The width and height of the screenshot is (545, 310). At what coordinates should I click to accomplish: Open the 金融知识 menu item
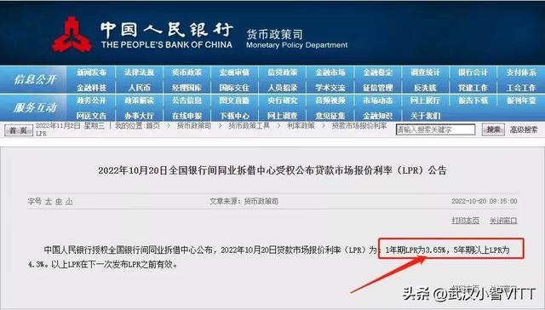pyautogui.click(x=378, y=116)
